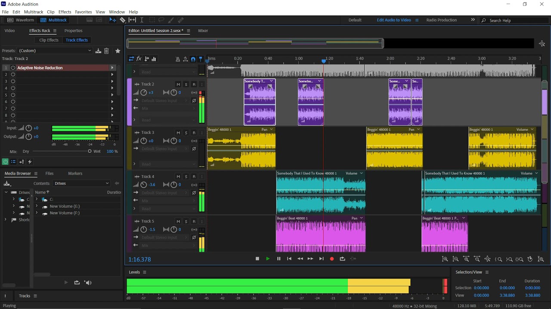Open the Presets dropdown showing (Custom)

point(55,51)
